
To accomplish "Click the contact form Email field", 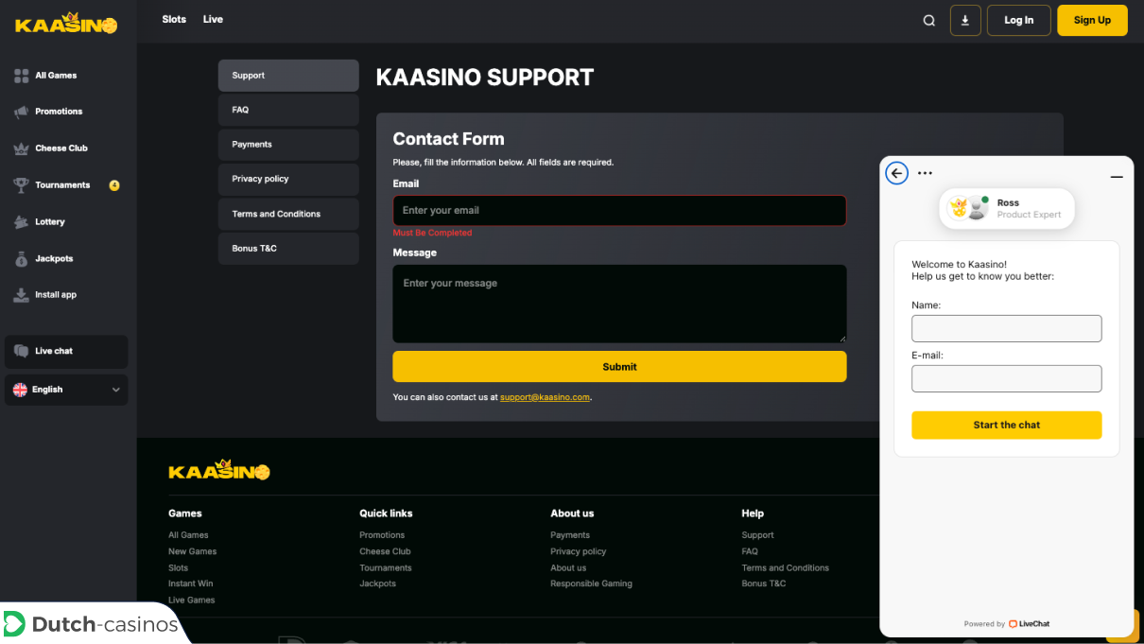I will tap(619, 210).
